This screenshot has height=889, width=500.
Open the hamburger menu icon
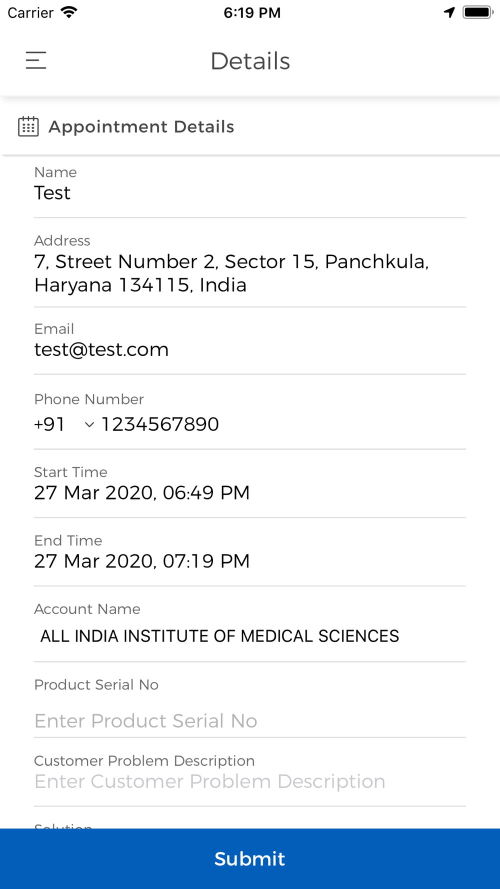(36, 60)
